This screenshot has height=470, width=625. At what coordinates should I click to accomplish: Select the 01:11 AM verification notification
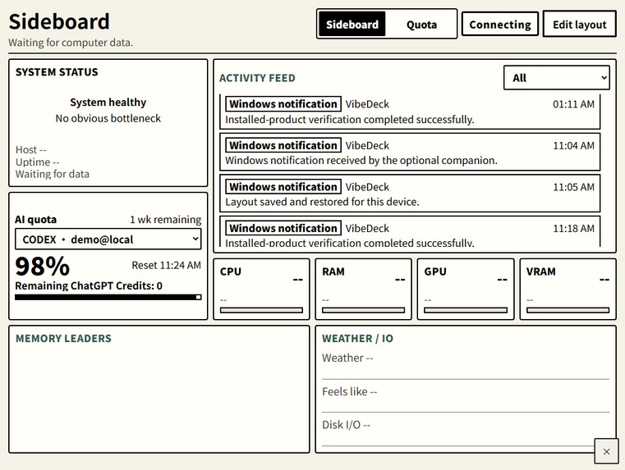point(410,112)
